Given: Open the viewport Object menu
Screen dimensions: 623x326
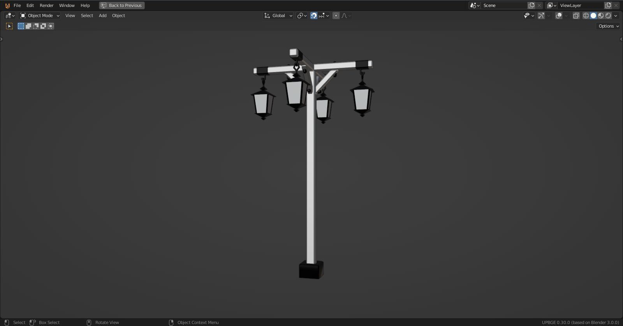Looking at the screenshot, I should click(118, 16).
